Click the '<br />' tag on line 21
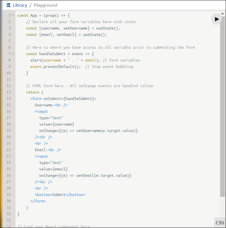The image size is (226, 228). (41, 143)
